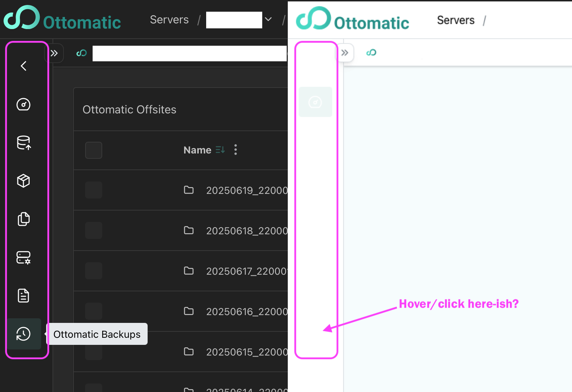Image resolution: width=572 pixels, height=392 pixels.
Task: Open the cube package icon in sidebar
Action: (23, 181)
